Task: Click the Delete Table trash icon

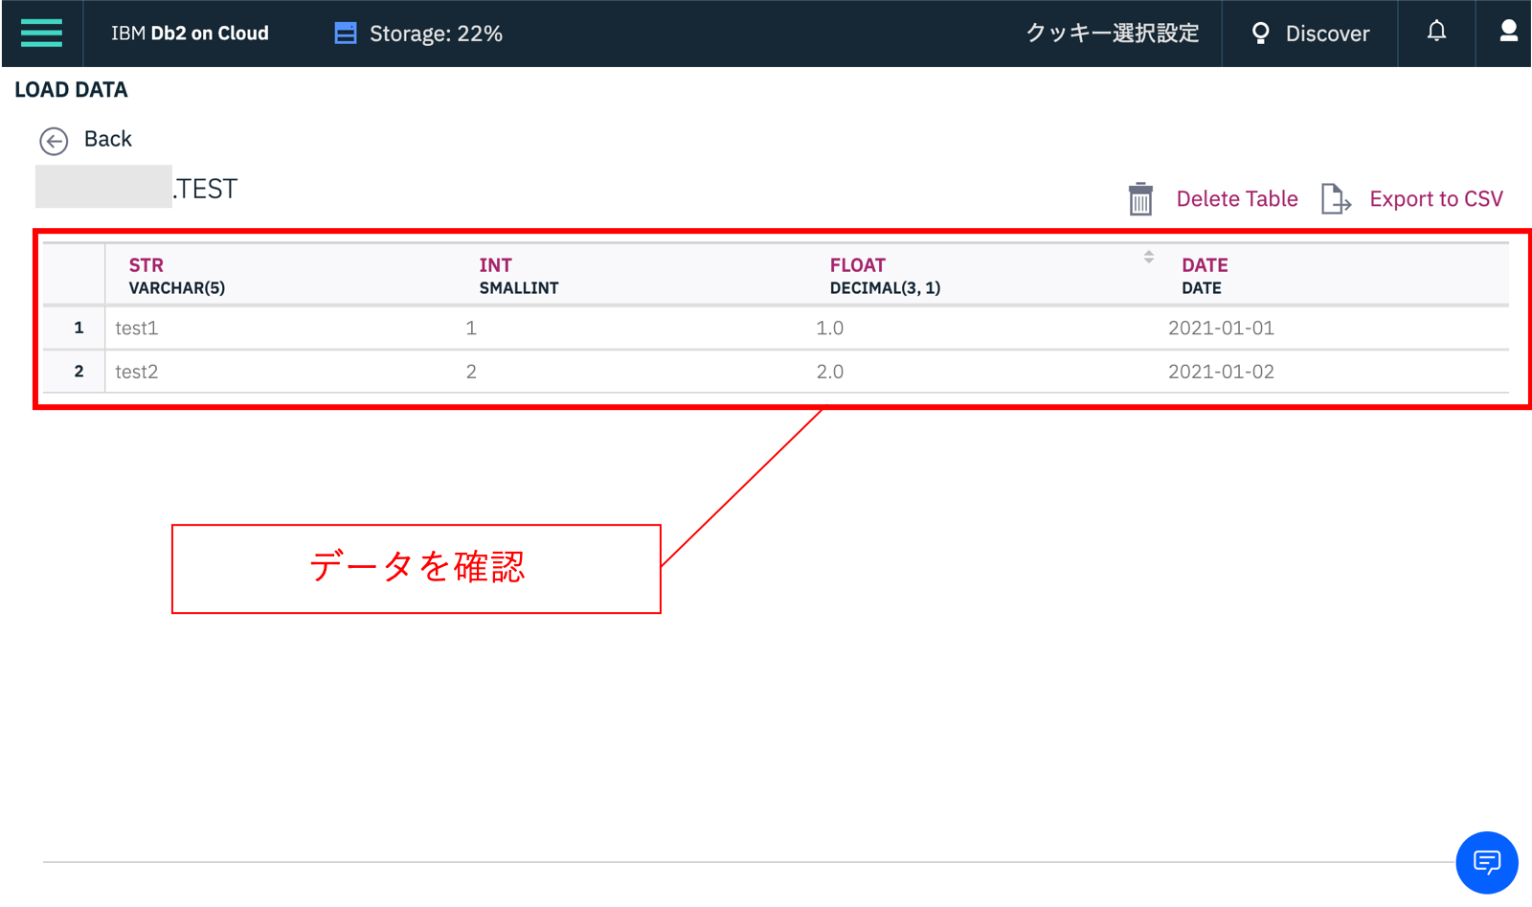Action: pyautogui.click(x=1140, y=198)
